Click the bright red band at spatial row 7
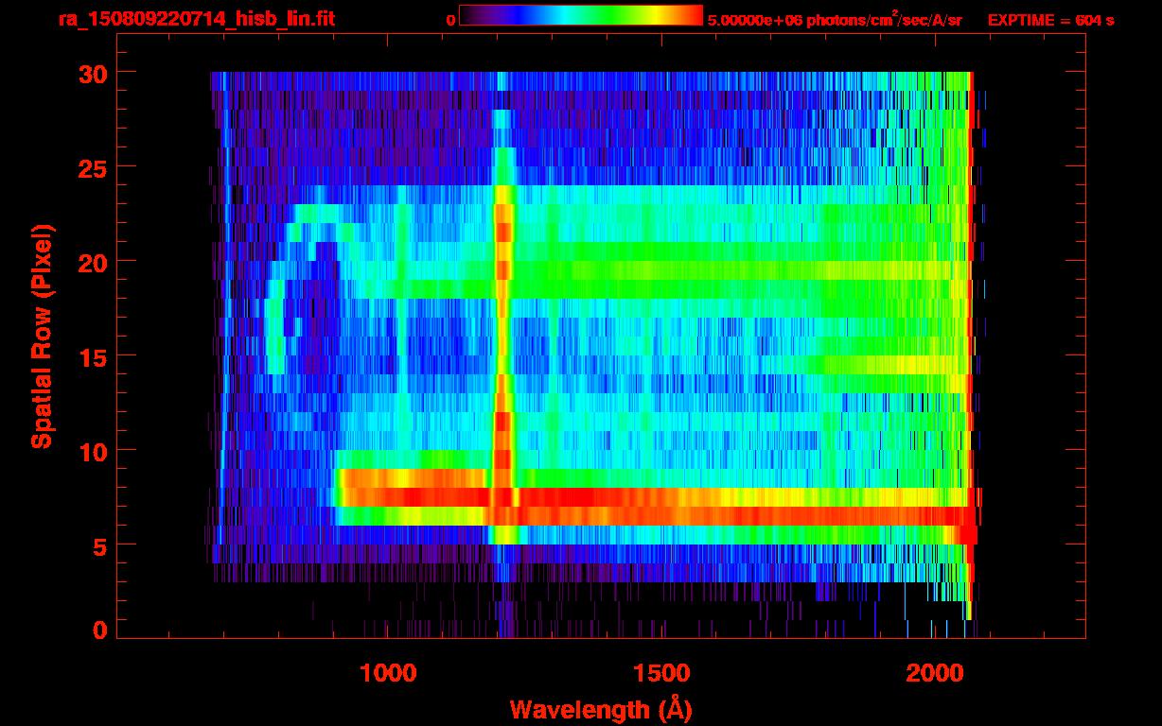Image resolution: width=1162 pixels, height=726 pixels. 658,497
